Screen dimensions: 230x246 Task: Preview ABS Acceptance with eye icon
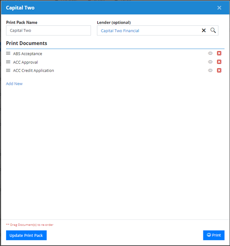pos(210,53)
